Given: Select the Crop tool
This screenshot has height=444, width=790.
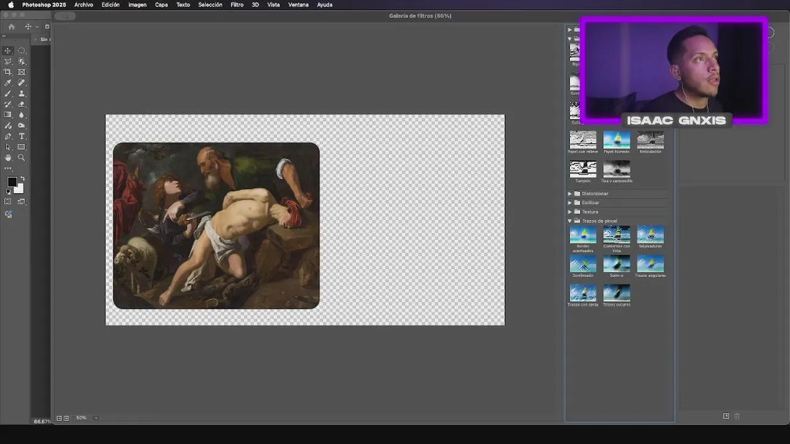Looking at the screenshot, I should click(x=8, y=72).
